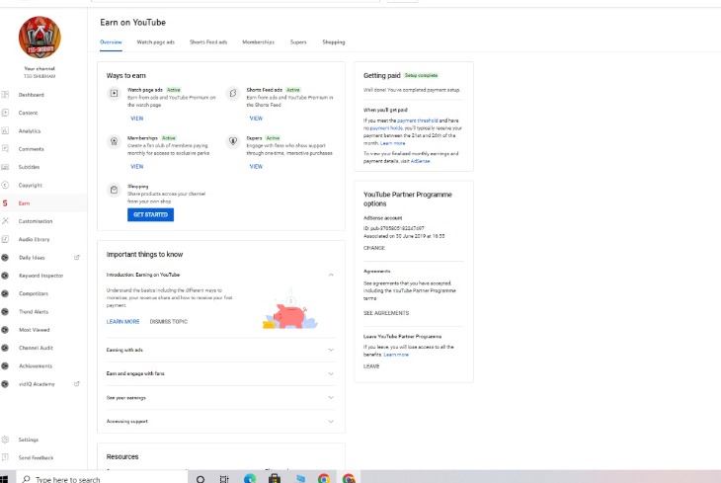Open the Audio library icon

(x=5, y=239)
